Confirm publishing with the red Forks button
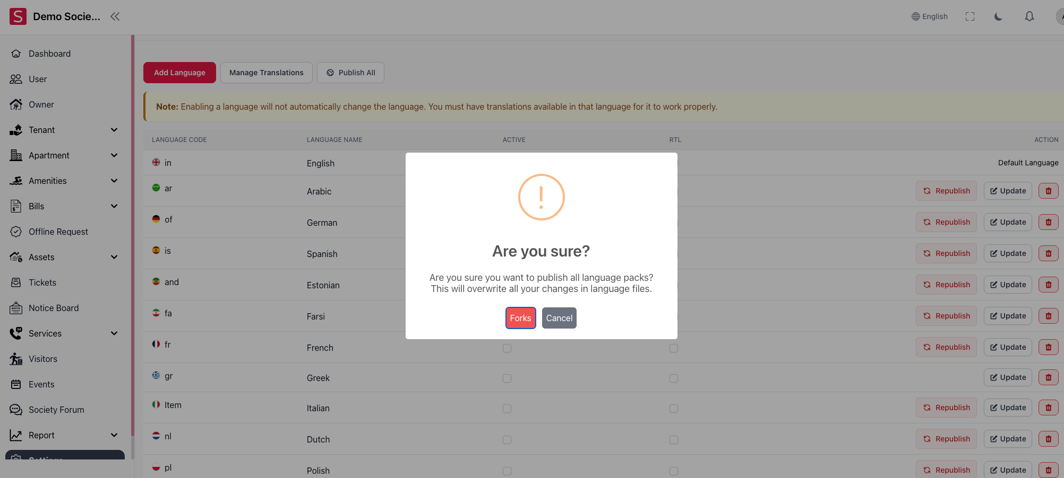Viewport: 1064px width, 478px height. pos(520,318)
